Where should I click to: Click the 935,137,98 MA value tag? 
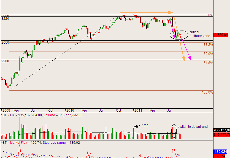click(x=221, y=130)
